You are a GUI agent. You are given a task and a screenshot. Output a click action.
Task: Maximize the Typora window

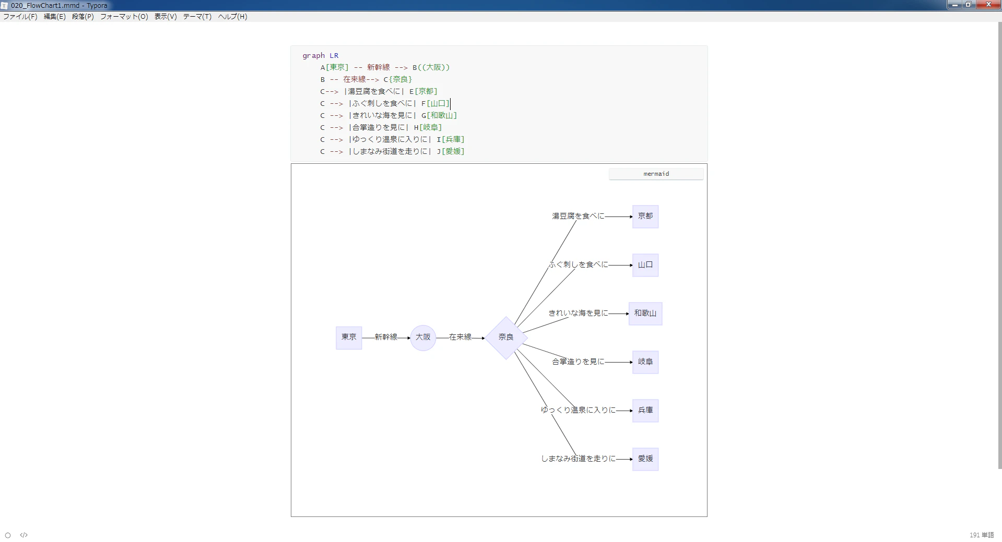(969, 5)
